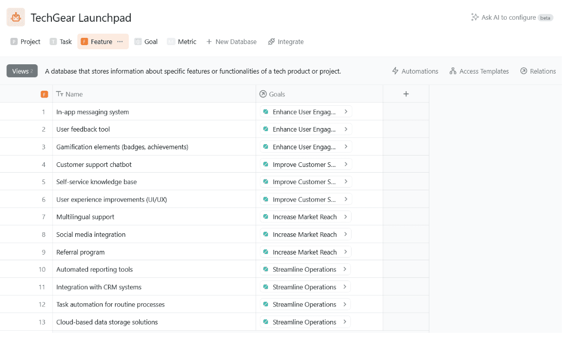This screenshot has height=338, width=565.
Task: Switch to the Project database tab
Action: tap(25, 41)
